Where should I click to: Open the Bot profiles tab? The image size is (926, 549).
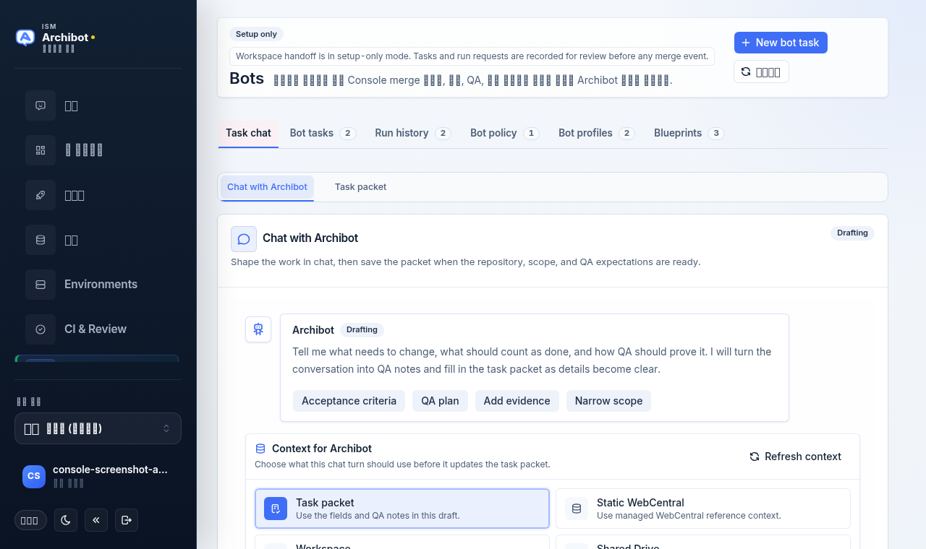point(596,133)
